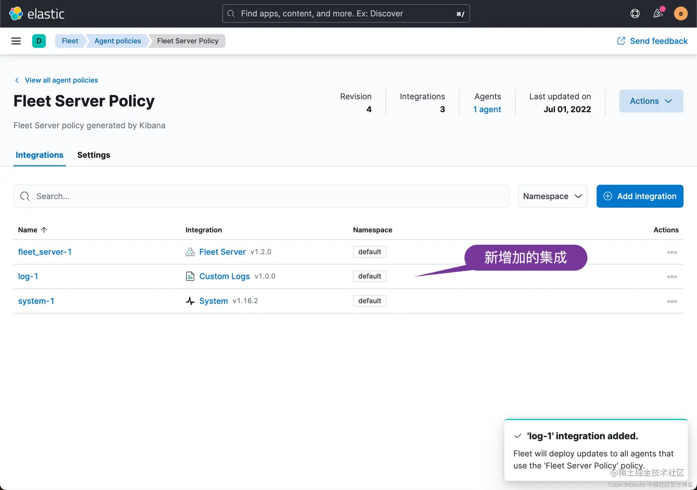Open actions menu for log-1 row

point(672,277)
